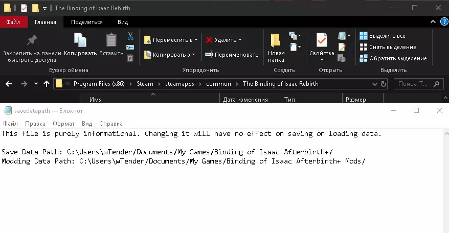
Task: Create a new folder with Новая папка
Action: (276, 48)
